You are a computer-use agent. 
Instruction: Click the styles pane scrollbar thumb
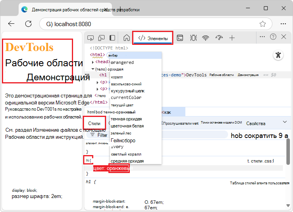288,152
